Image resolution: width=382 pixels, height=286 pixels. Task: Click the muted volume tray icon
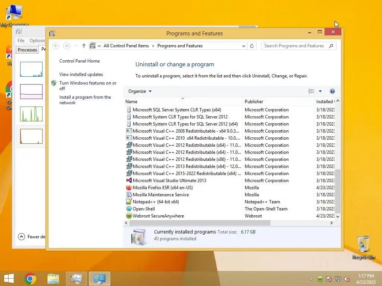[x=347, y=279]
